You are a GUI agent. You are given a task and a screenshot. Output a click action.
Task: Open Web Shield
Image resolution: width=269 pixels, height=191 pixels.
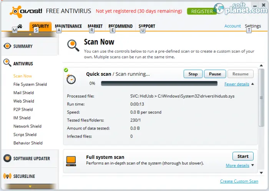[x=24, y=101]
